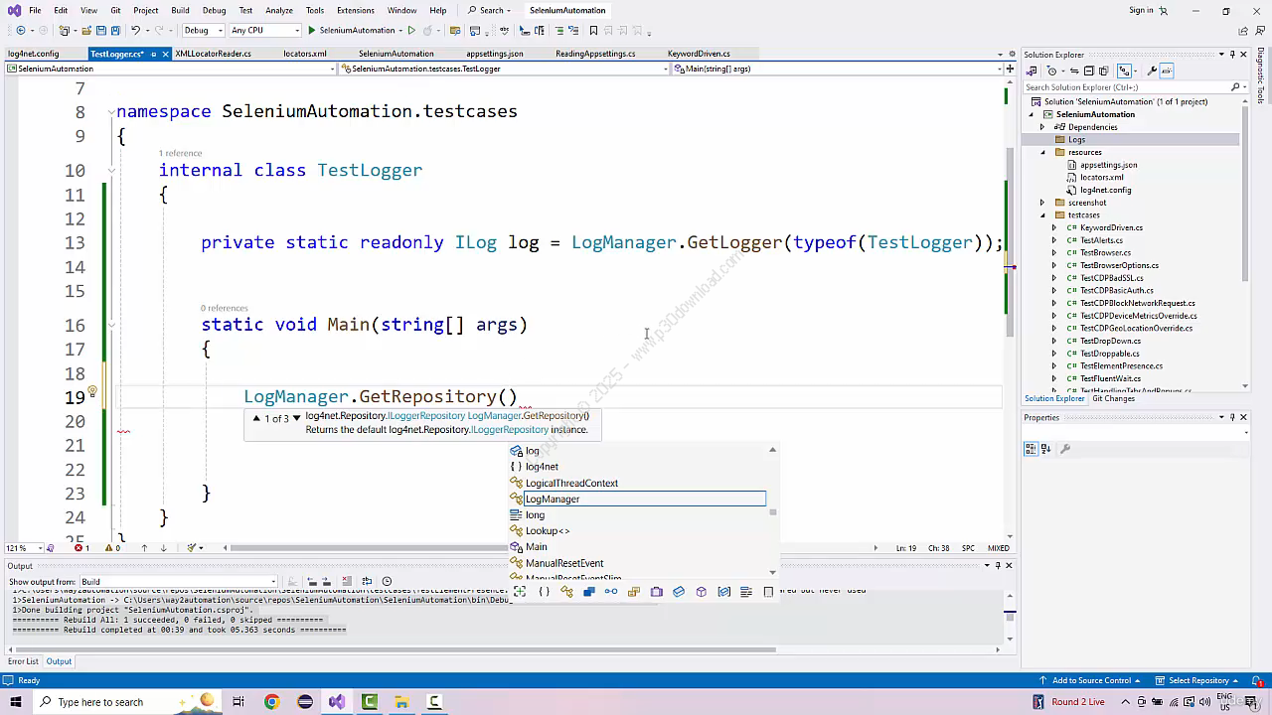
Task: Toggle auto-hide pin on Output panel
Action: pos(998,565)
